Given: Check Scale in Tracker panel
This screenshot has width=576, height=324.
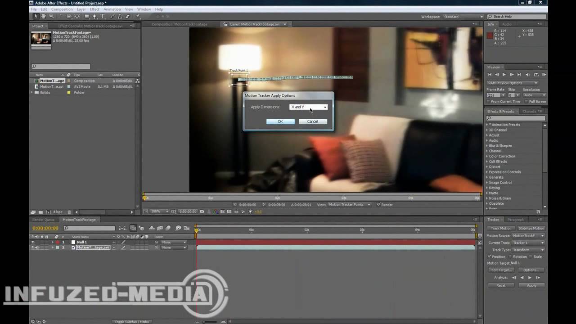Looking at the screenshot, I should pyautogui.click(x=531, y=256).
